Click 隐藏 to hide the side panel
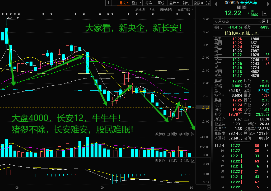This screenshot has height=191, width=271. point(198,3)
